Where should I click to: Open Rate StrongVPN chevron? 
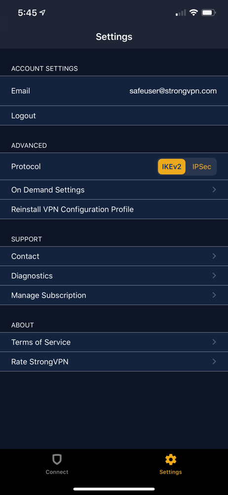214,361
